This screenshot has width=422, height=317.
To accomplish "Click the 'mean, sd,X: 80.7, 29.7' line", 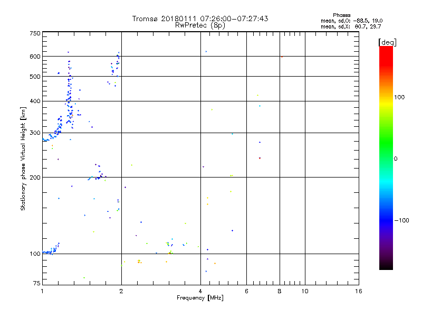I will (x=351, y=26).
